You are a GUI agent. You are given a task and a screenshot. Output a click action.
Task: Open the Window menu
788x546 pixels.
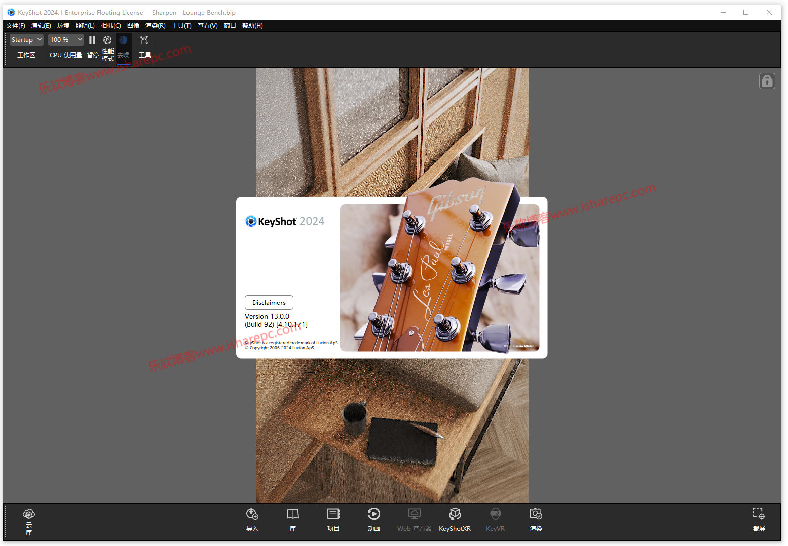click(x=230, y=26)
